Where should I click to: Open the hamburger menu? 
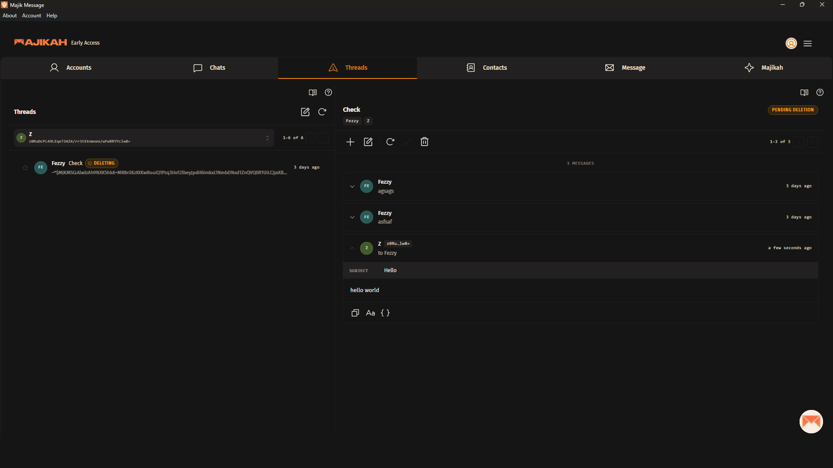807,43
